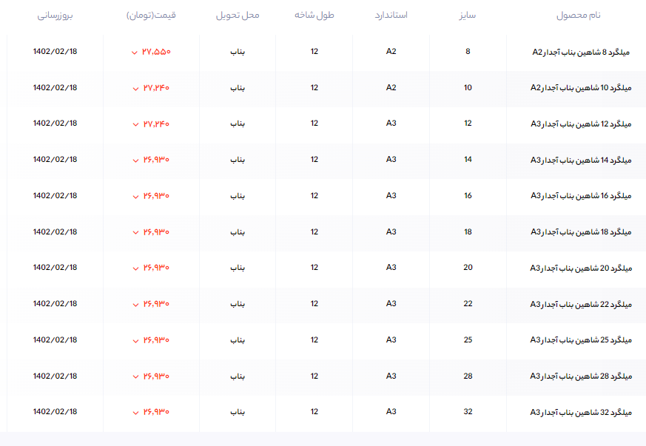Click the سایز column header
The image size is (646, 446).
(468, 15)
